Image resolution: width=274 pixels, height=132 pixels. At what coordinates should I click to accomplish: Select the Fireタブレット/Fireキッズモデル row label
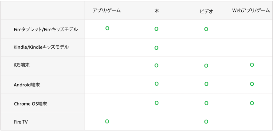click(x=46, y=29)
